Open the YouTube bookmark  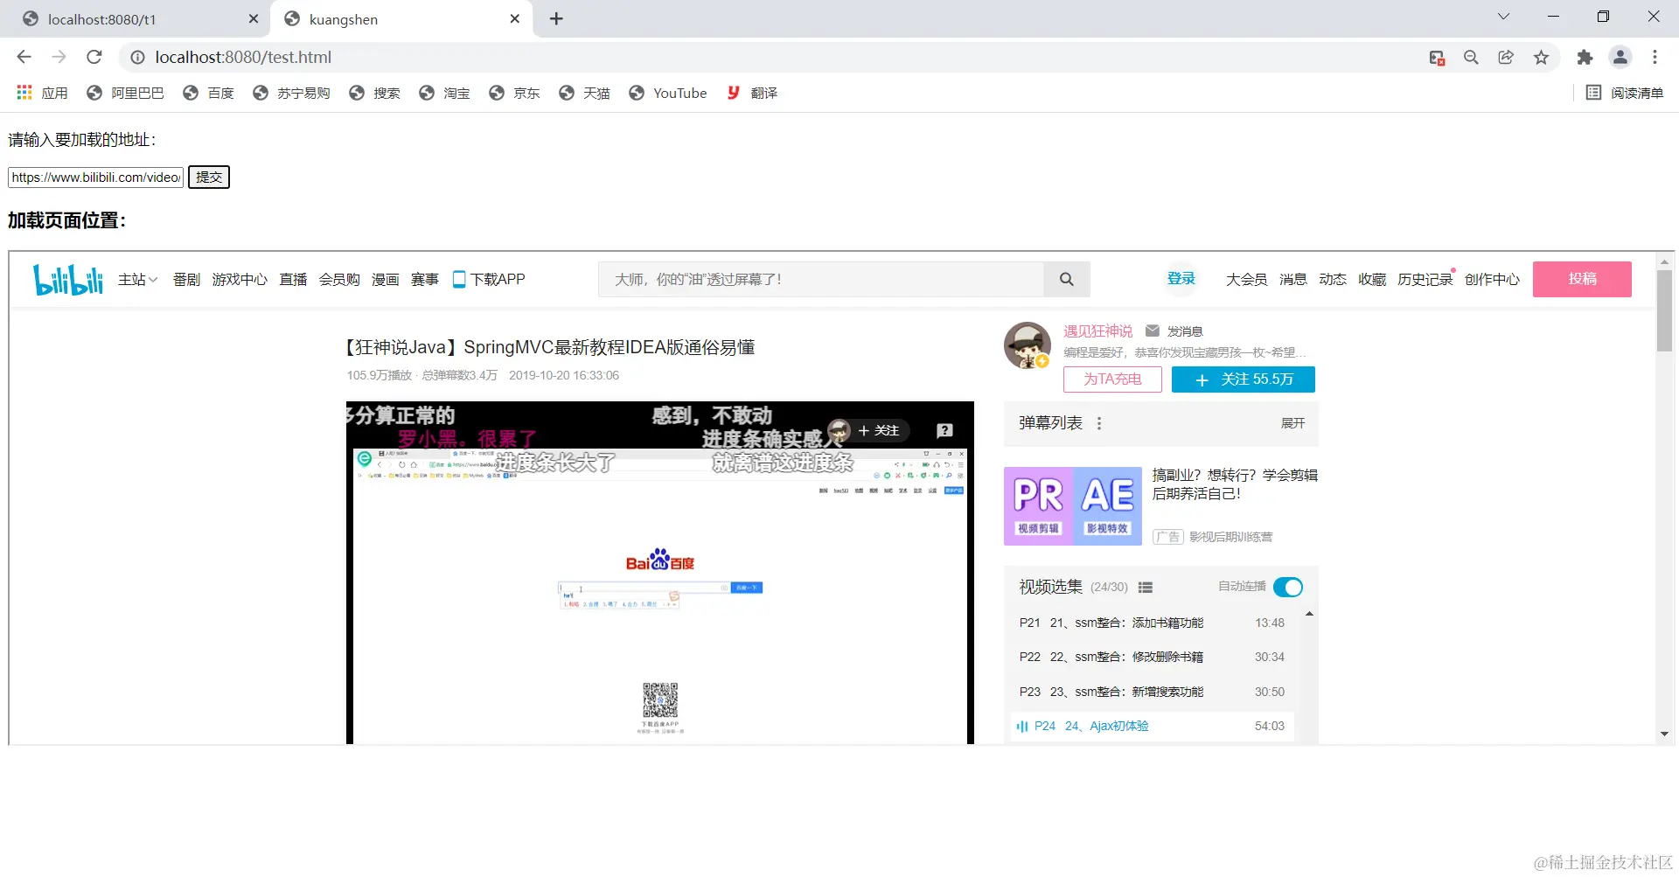[668, 93]
